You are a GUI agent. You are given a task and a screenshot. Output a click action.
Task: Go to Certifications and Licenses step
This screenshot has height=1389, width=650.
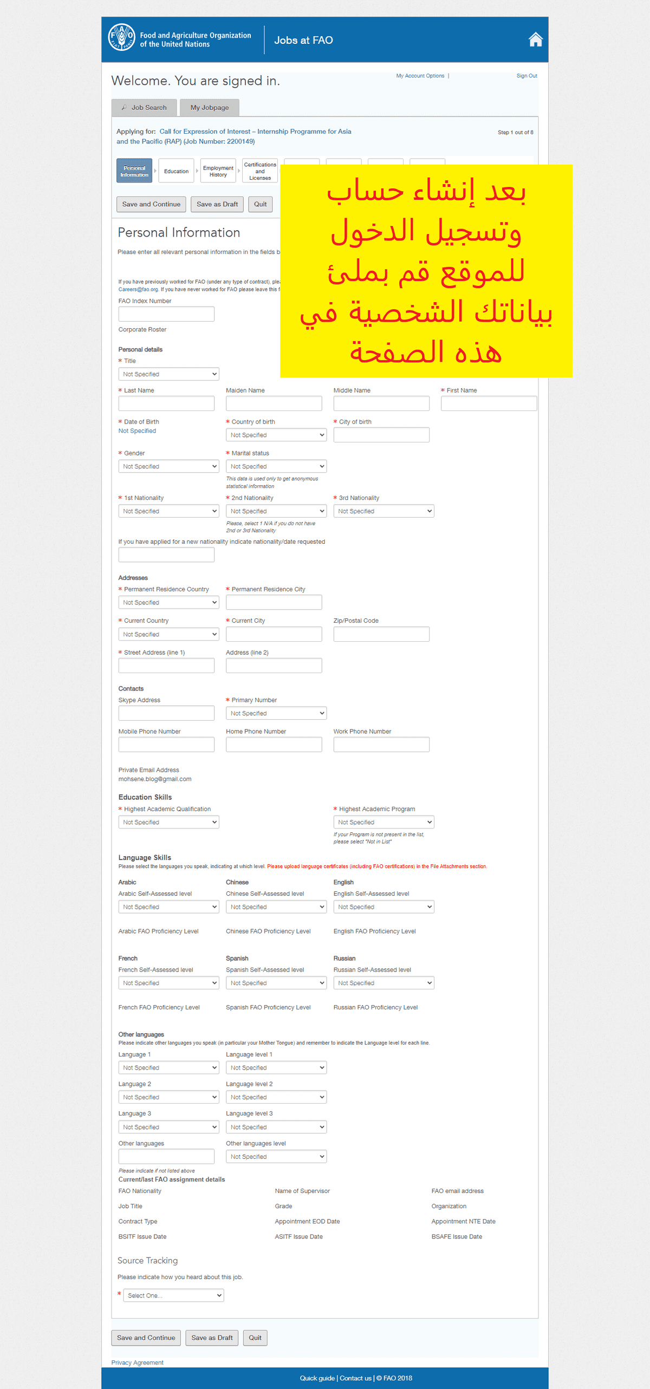[x=260, y=171]
